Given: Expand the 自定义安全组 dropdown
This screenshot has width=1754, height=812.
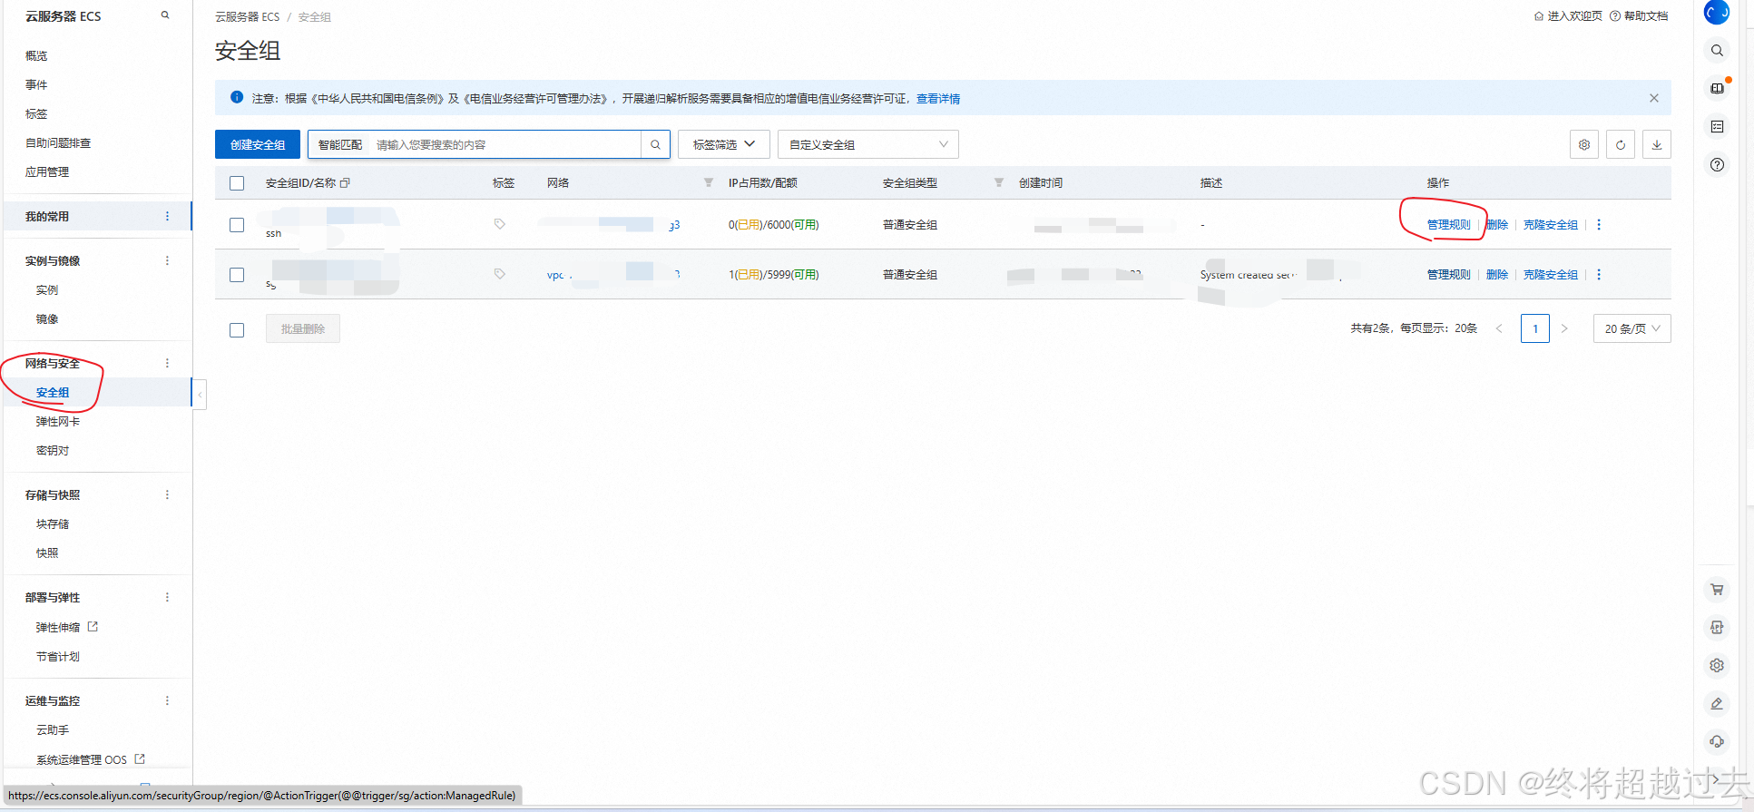Looking at the screenshot, I should (867, 145).
